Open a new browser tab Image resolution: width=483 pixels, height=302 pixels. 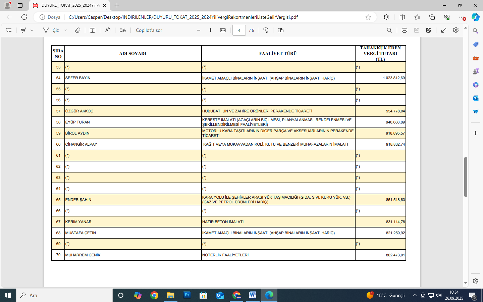(117, 5)
